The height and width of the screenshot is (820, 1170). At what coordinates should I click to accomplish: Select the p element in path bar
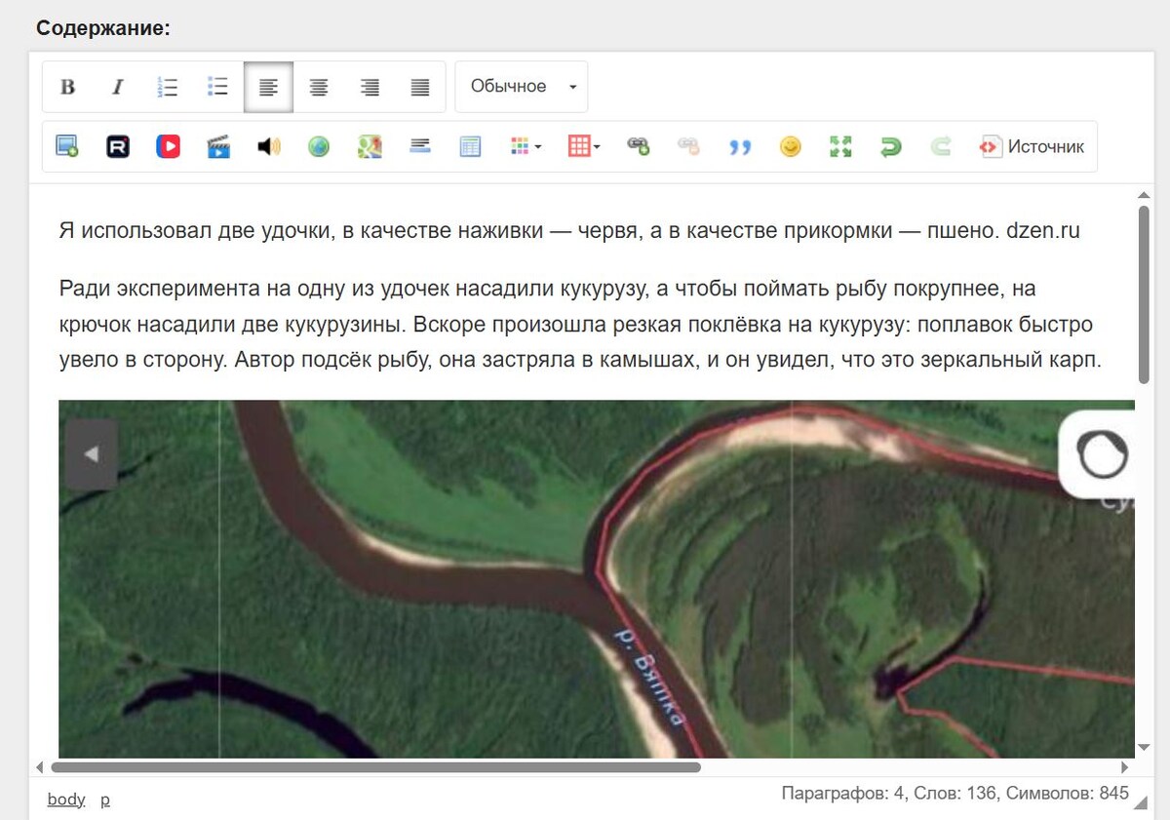[105, 800]
